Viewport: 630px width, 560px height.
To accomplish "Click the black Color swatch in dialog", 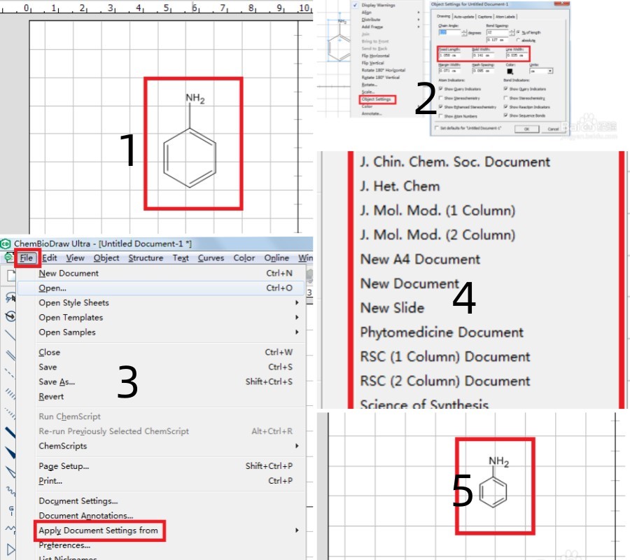I will point(510,71).
